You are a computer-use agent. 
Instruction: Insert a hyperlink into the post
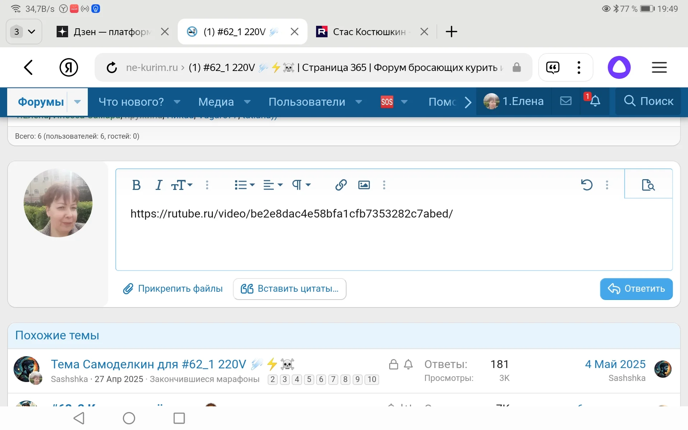point(341,185)
